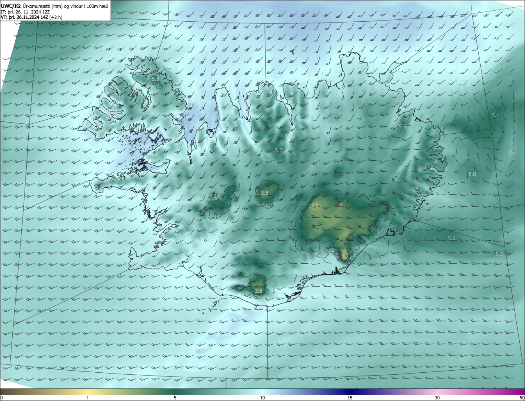Click the 10.2 value label
The width and height of the screenshot is (525, 401).
pos(290,136)
